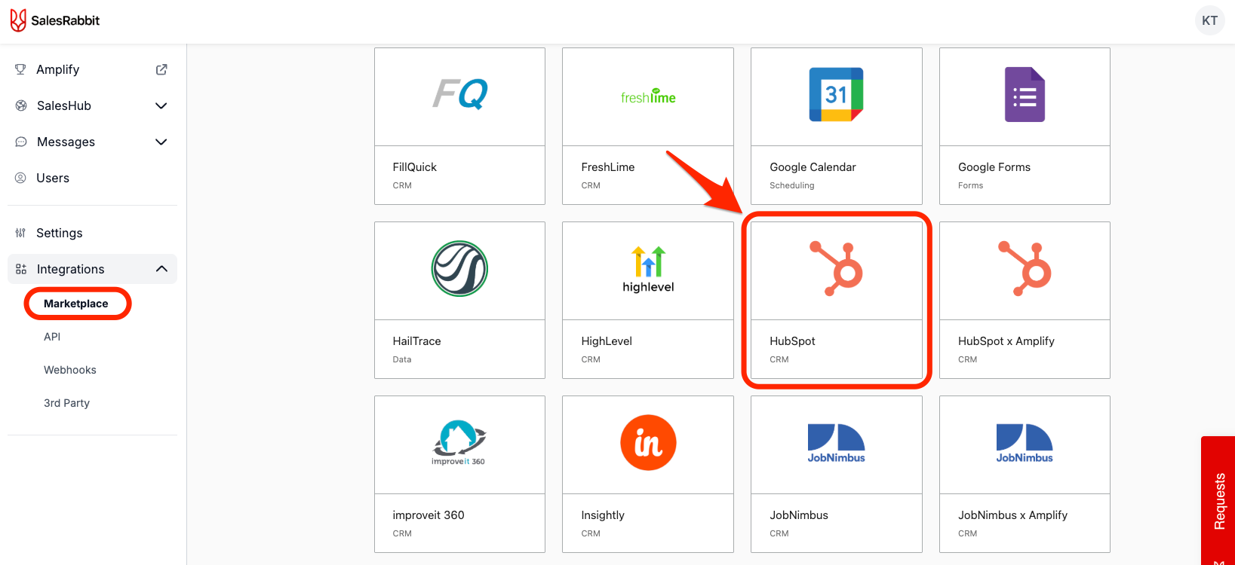Open the Marketplace submenu item
The image size is (1235, 565).
76,304
